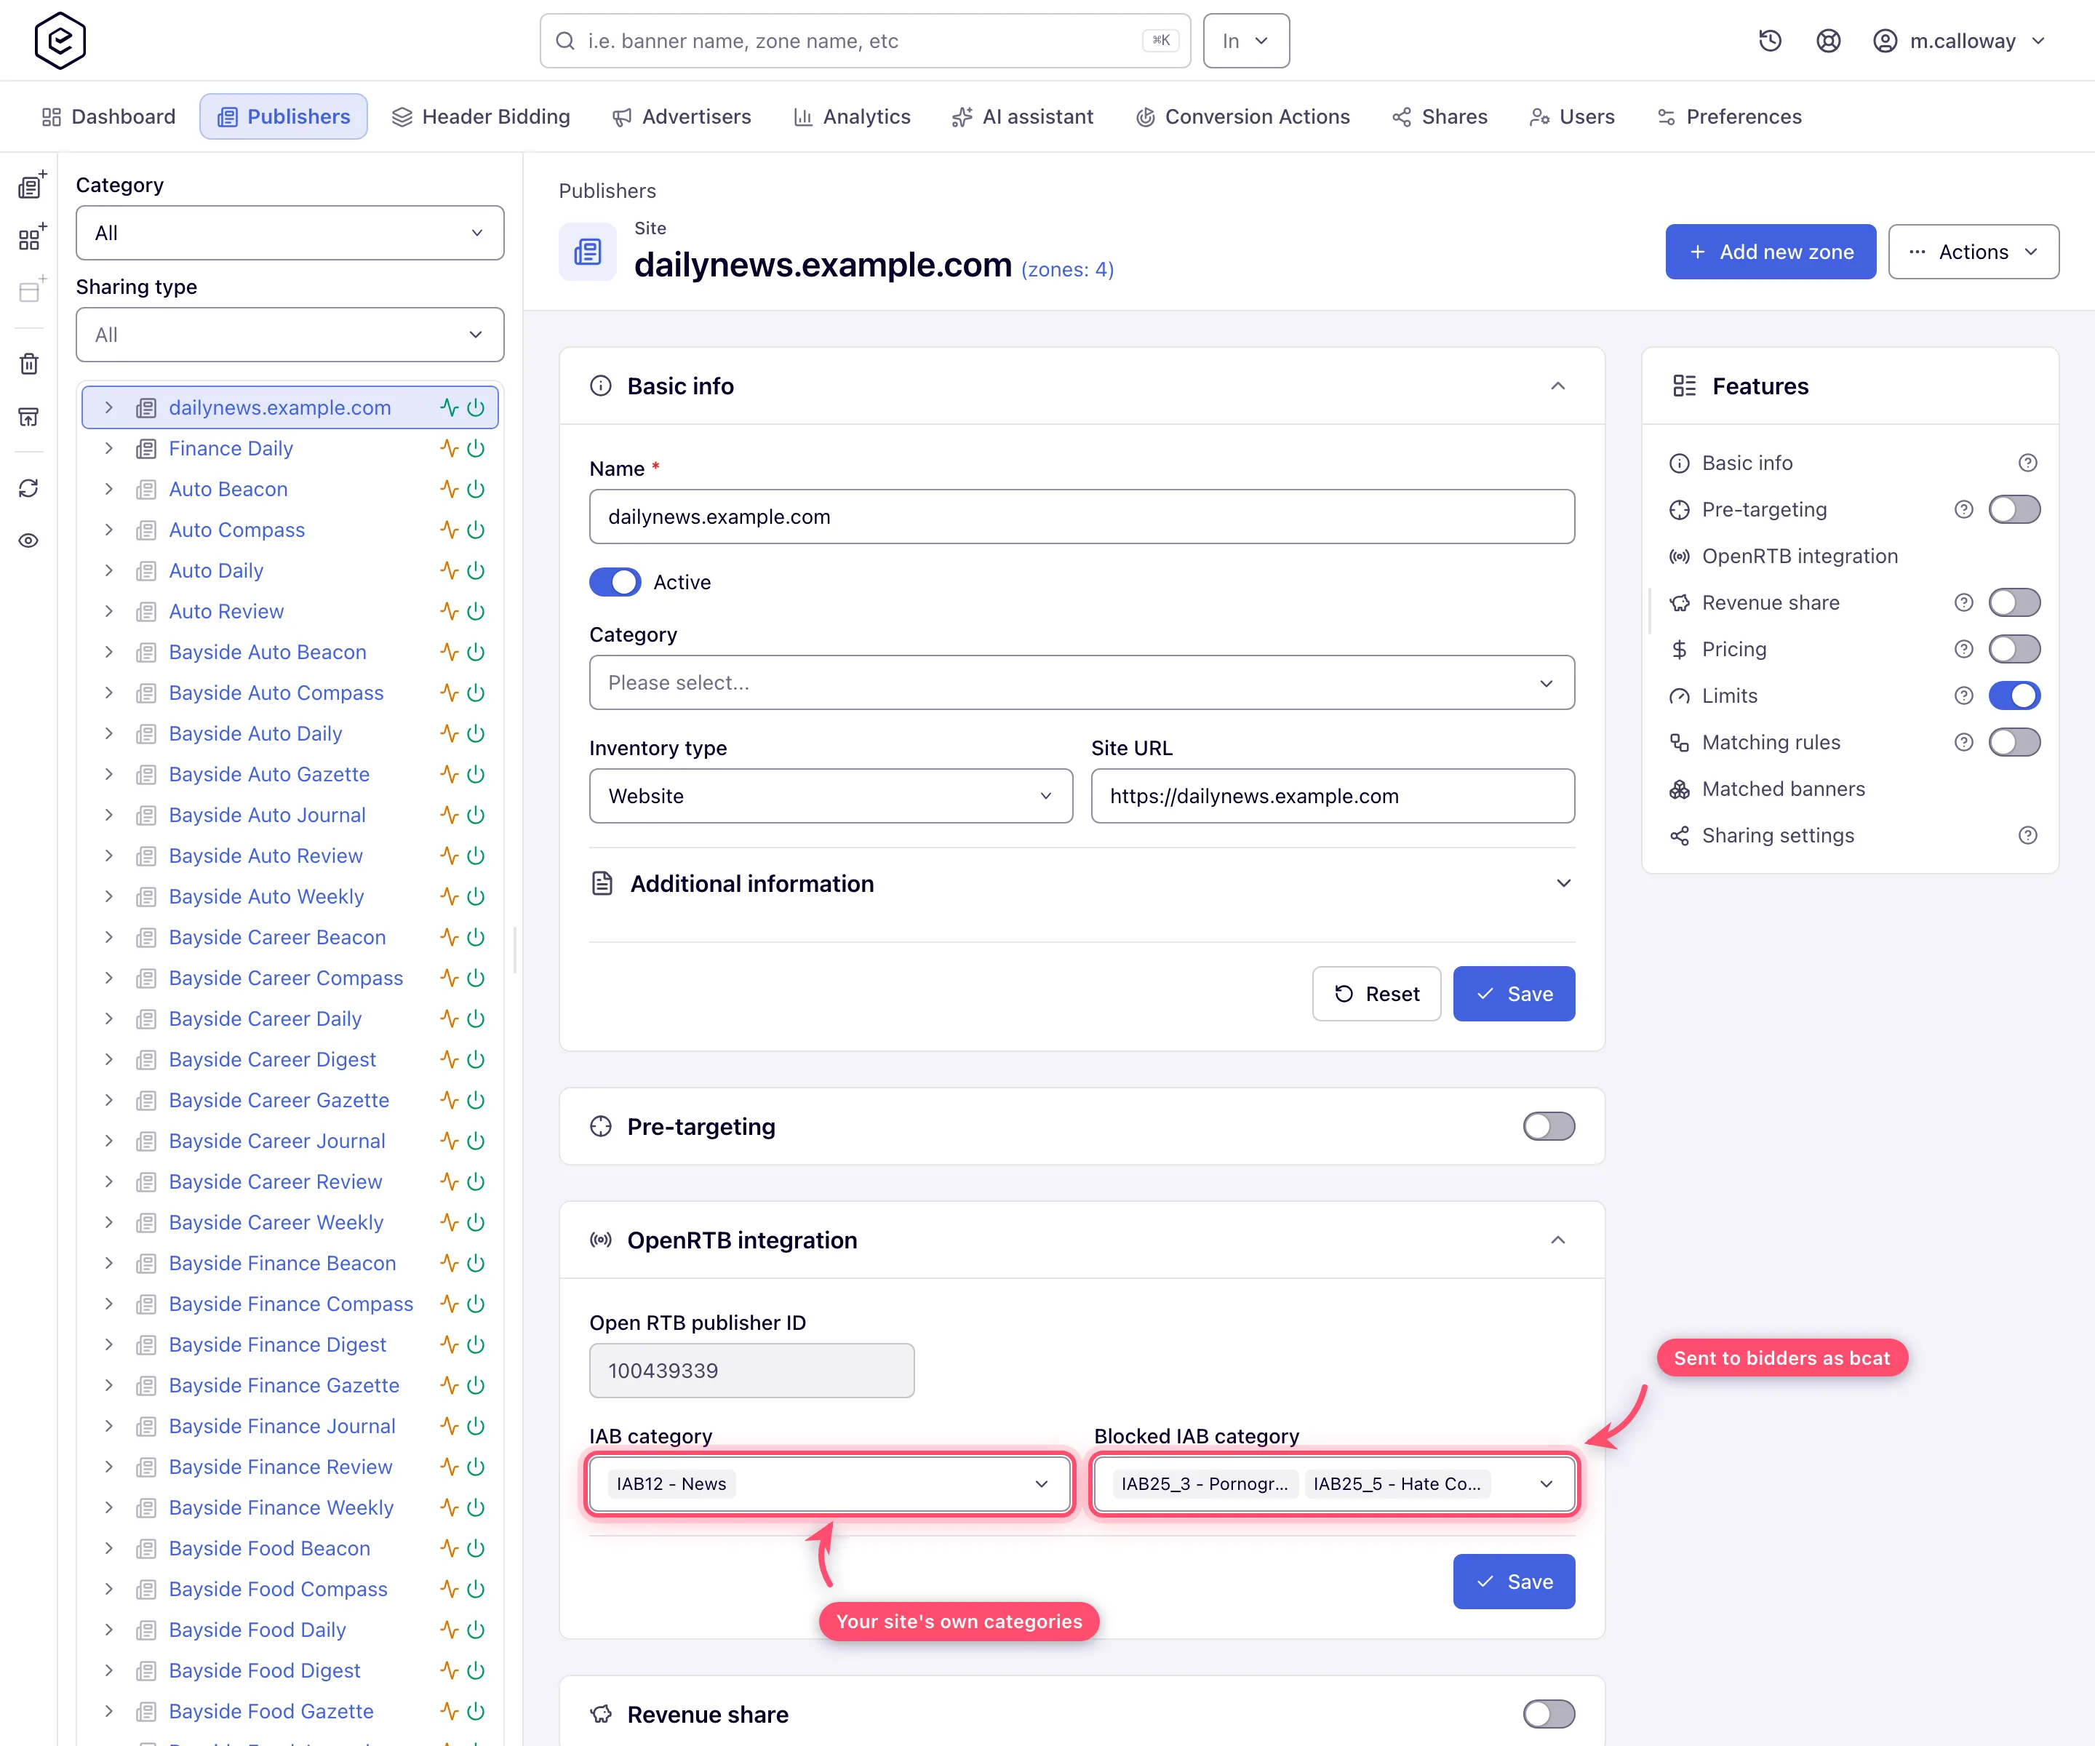Open the Blocked IAB category dropdown

1334,1485
